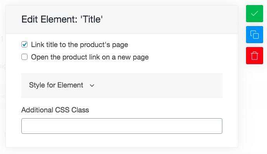The width and height of the screenshot is (267, 154).
Task: Open the Style for Element panel bar
Action: click(x=122, y=86)
